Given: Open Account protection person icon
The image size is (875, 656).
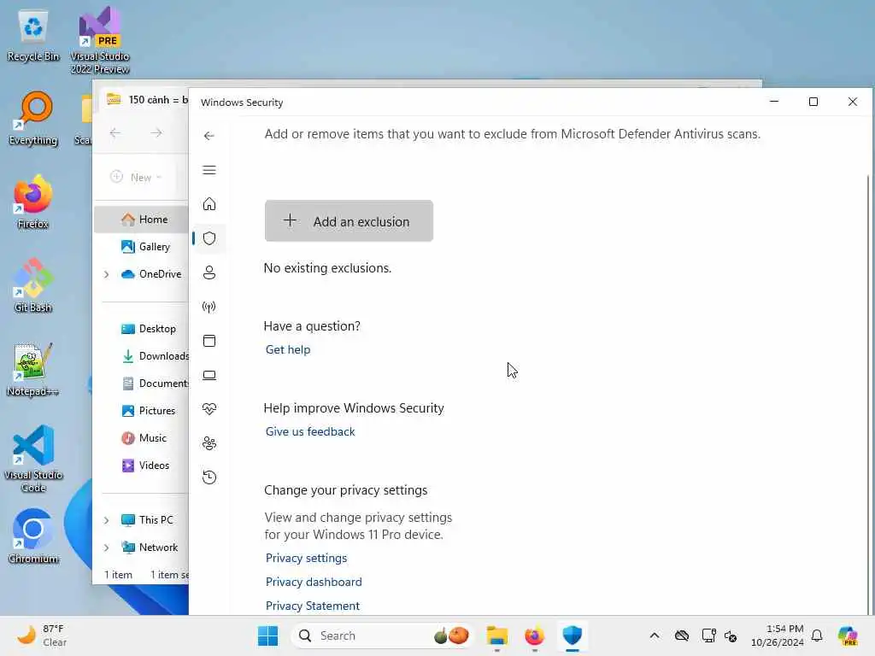Looking at the screenshot, I should click(209, 272).
